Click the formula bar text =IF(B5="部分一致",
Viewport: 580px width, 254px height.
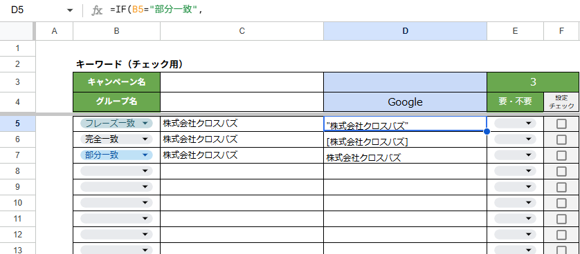point(156,10)
